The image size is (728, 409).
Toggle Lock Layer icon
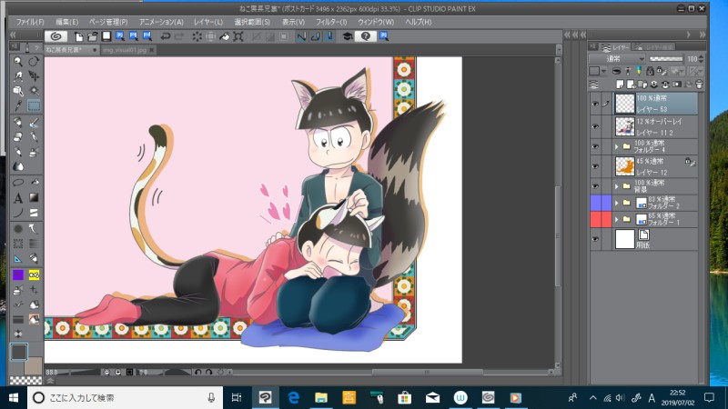650,71
